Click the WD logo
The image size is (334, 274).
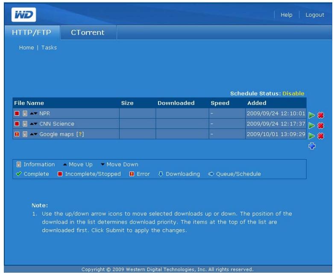(23, 15)
